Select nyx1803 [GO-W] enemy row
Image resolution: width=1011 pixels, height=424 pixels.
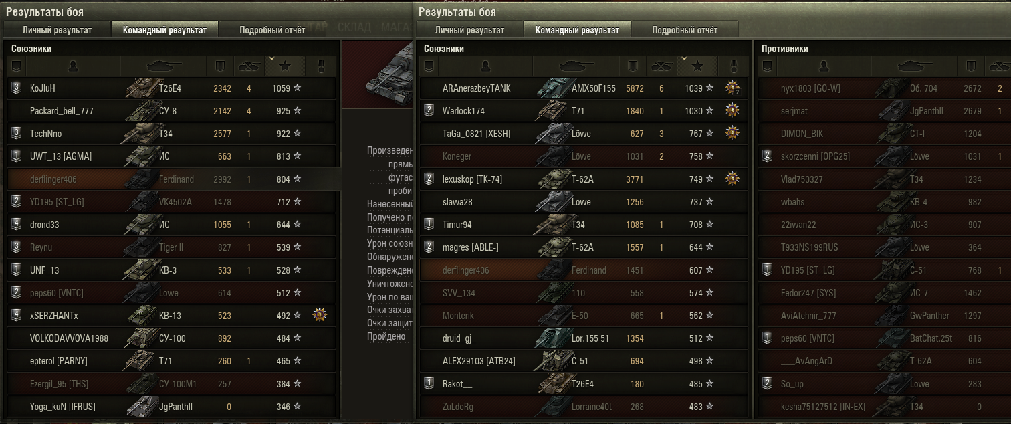[884, 88]
